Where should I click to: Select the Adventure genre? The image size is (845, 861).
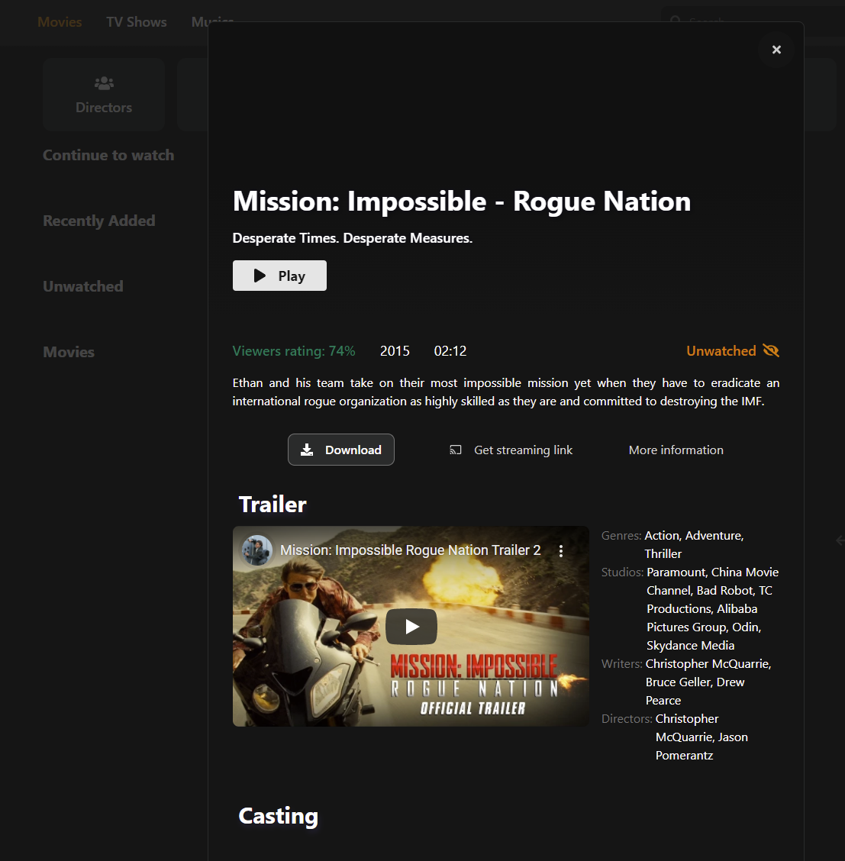pyautogui.click(x=714, y=535)
